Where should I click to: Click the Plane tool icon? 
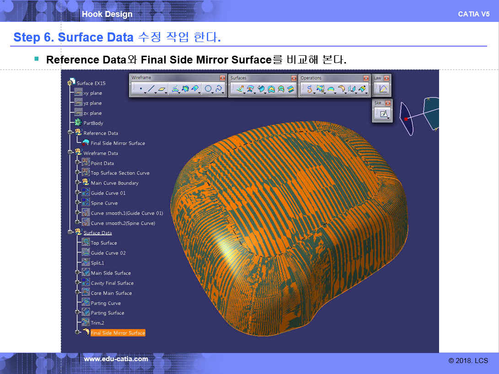pos(162,90)
